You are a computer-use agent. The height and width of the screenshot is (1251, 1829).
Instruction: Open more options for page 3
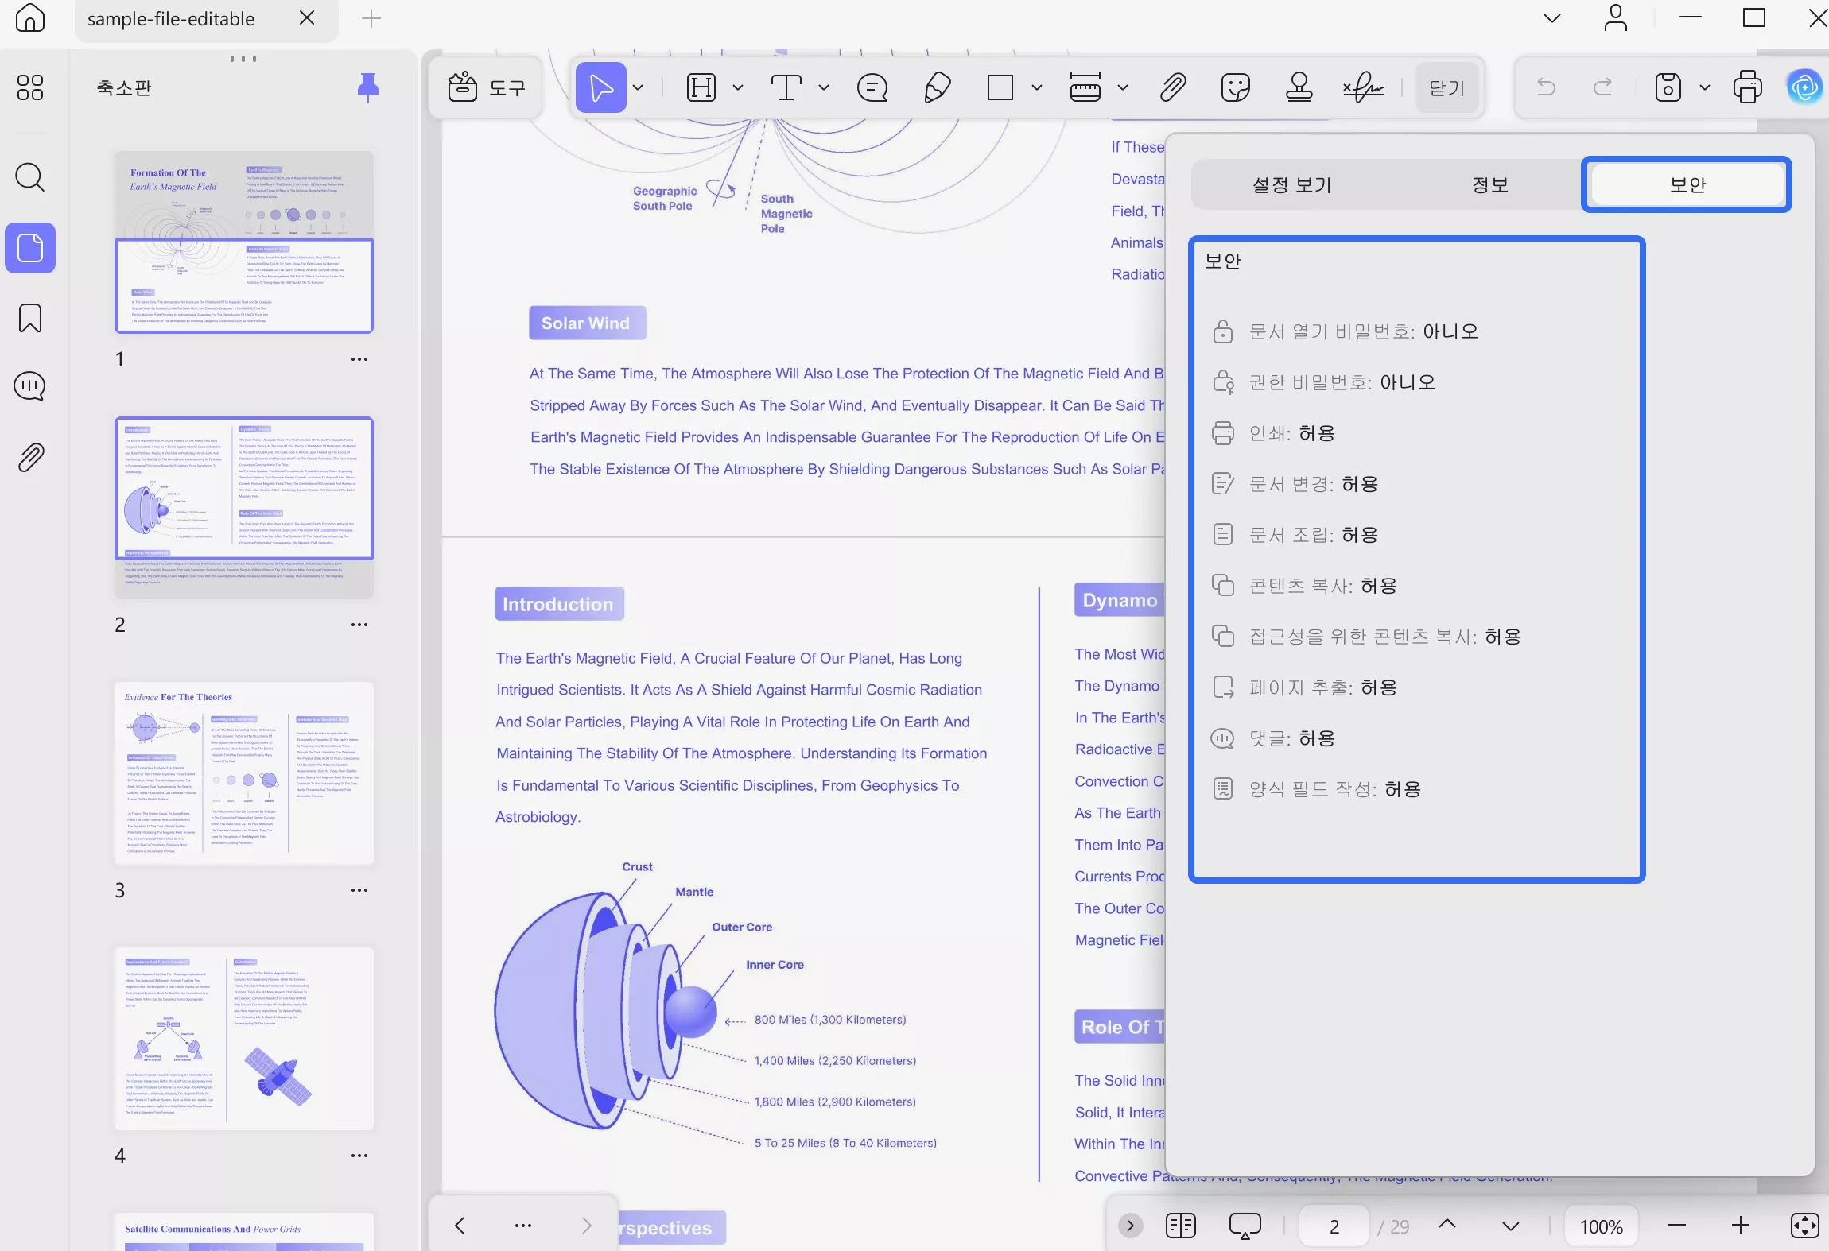coord(359,890)
